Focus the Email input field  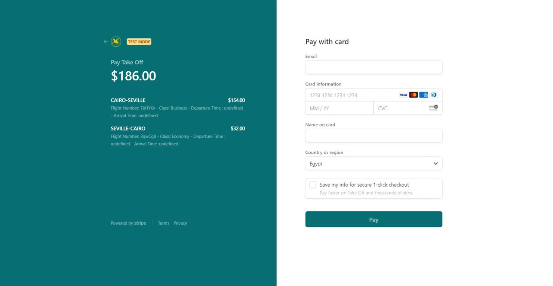(374, 67)
